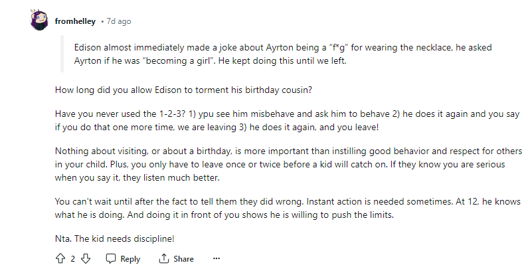Click the Reply speech bubble icon

(x=111, y=259)
